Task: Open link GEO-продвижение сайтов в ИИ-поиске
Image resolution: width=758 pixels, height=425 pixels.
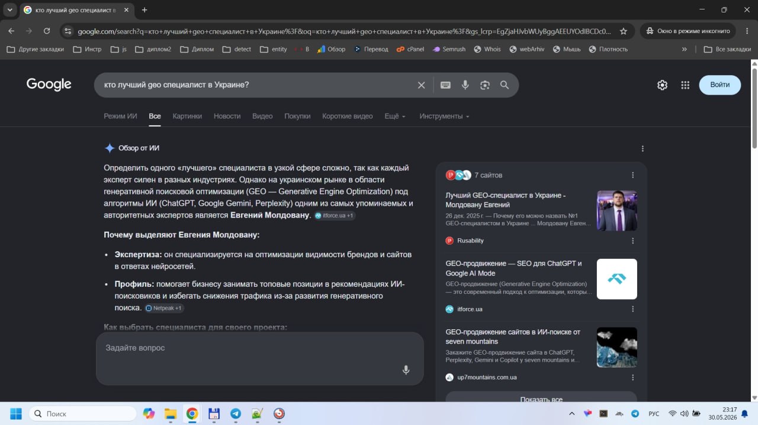Action: 513,336
